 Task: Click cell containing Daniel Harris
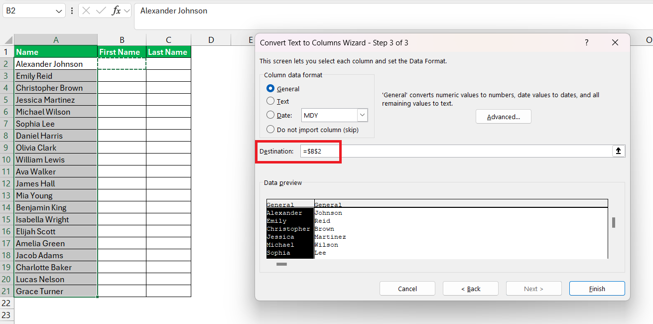(56, 136)
